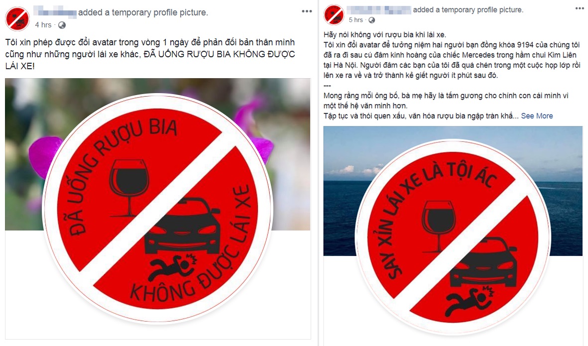The image size is (588, 346).
Task: Open the ĐÃ UỐNG RƯỢU BIA profile picture
Action: click(x=158, y=209)
